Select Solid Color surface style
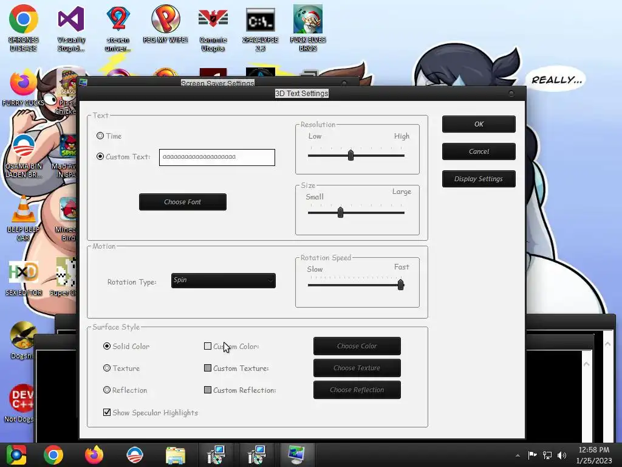The height and width of the screenshot is (467, 622). click(107, 346)
